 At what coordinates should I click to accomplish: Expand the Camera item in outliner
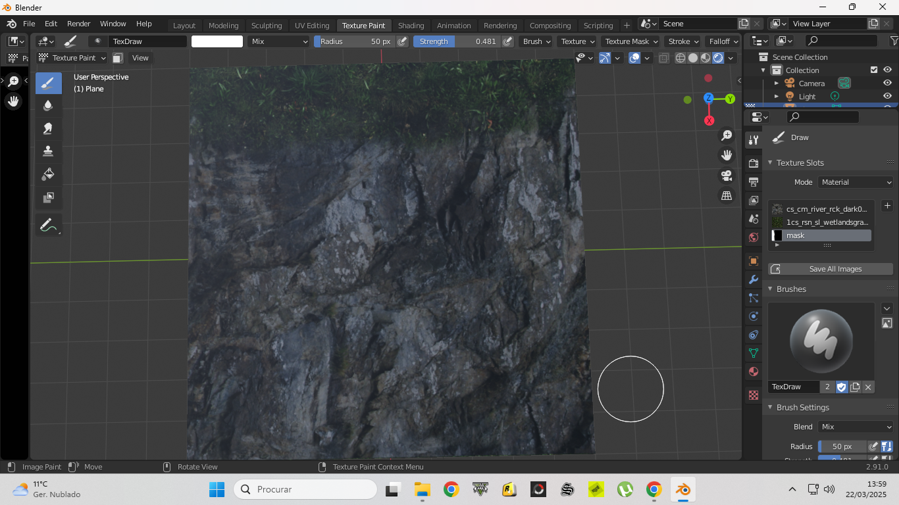point(777,84)
